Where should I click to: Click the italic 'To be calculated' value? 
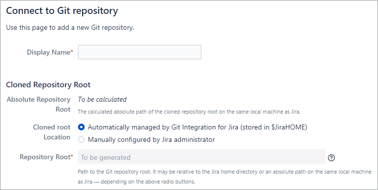(102, 99)
